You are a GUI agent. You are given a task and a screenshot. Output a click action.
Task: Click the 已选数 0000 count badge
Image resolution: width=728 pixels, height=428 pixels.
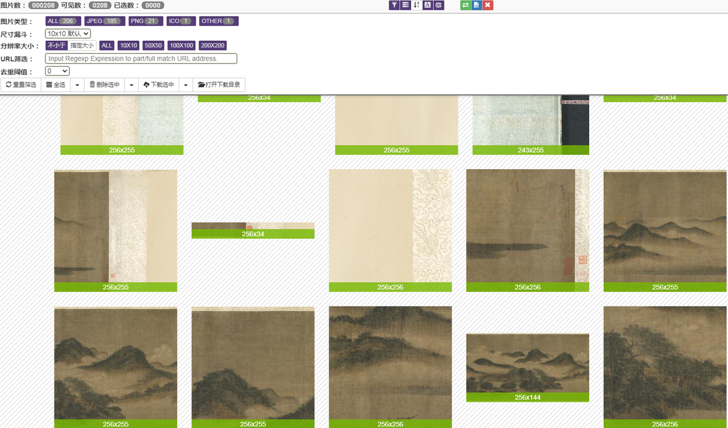(153, 5)
